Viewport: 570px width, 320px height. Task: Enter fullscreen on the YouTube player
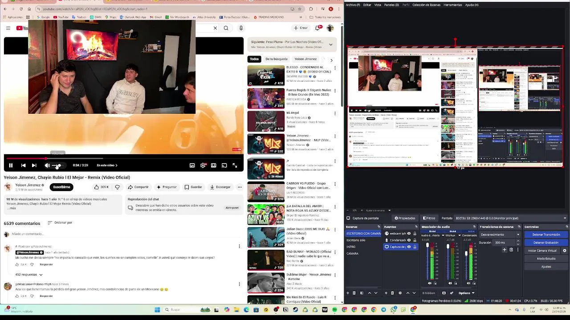(235, 165)
